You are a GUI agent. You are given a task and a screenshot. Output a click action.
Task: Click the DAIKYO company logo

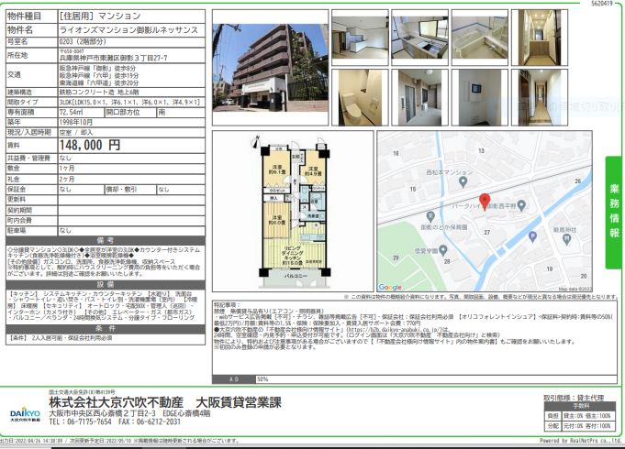point(25,414)
